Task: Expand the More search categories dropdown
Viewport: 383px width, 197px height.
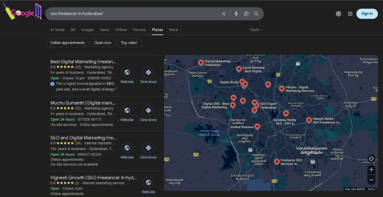Action: point(175,30)
